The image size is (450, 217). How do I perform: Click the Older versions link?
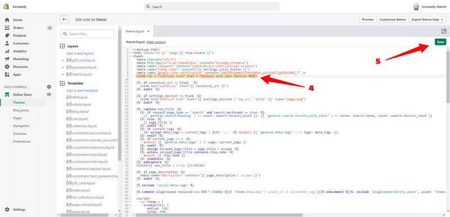click(156, 42)
